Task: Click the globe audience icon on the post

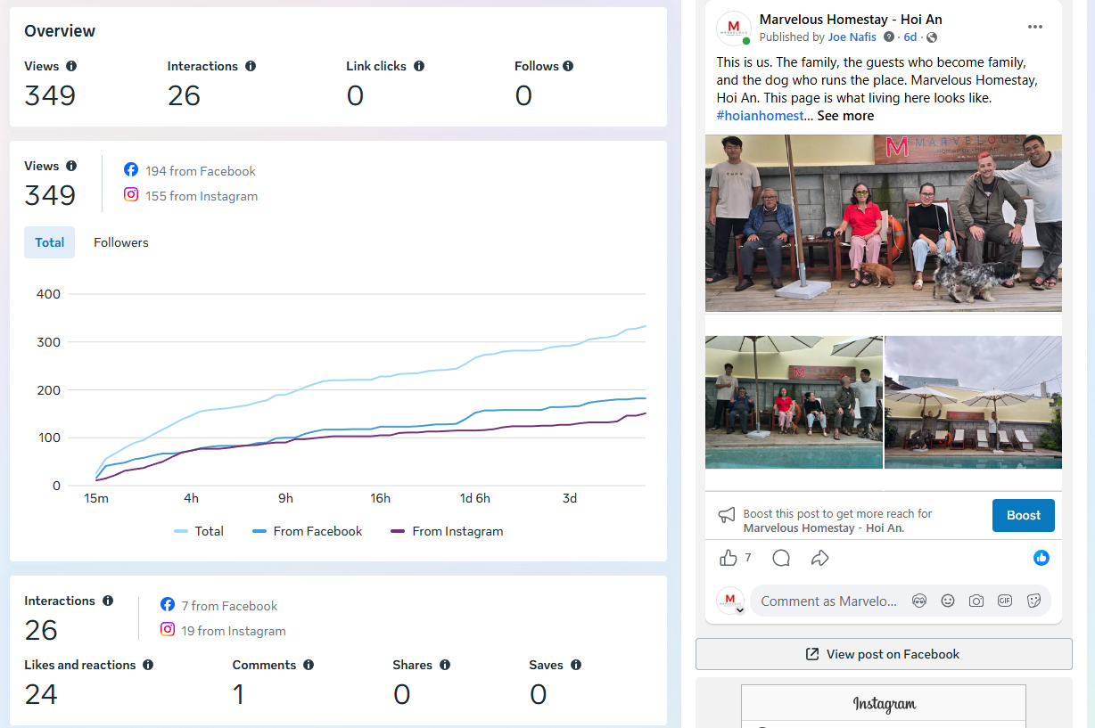Action: tap(932, 37)
